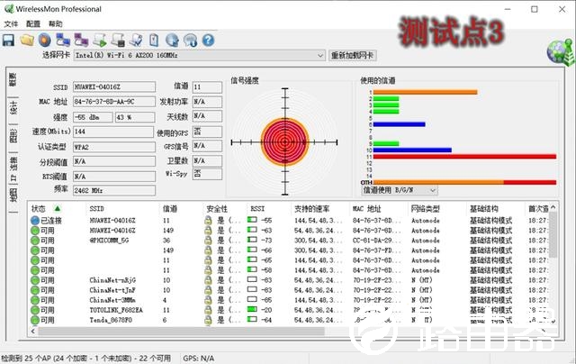Click the globe with cursor toolbar icon
Viewport: 576px width, 364px height.
click(172, 40)
